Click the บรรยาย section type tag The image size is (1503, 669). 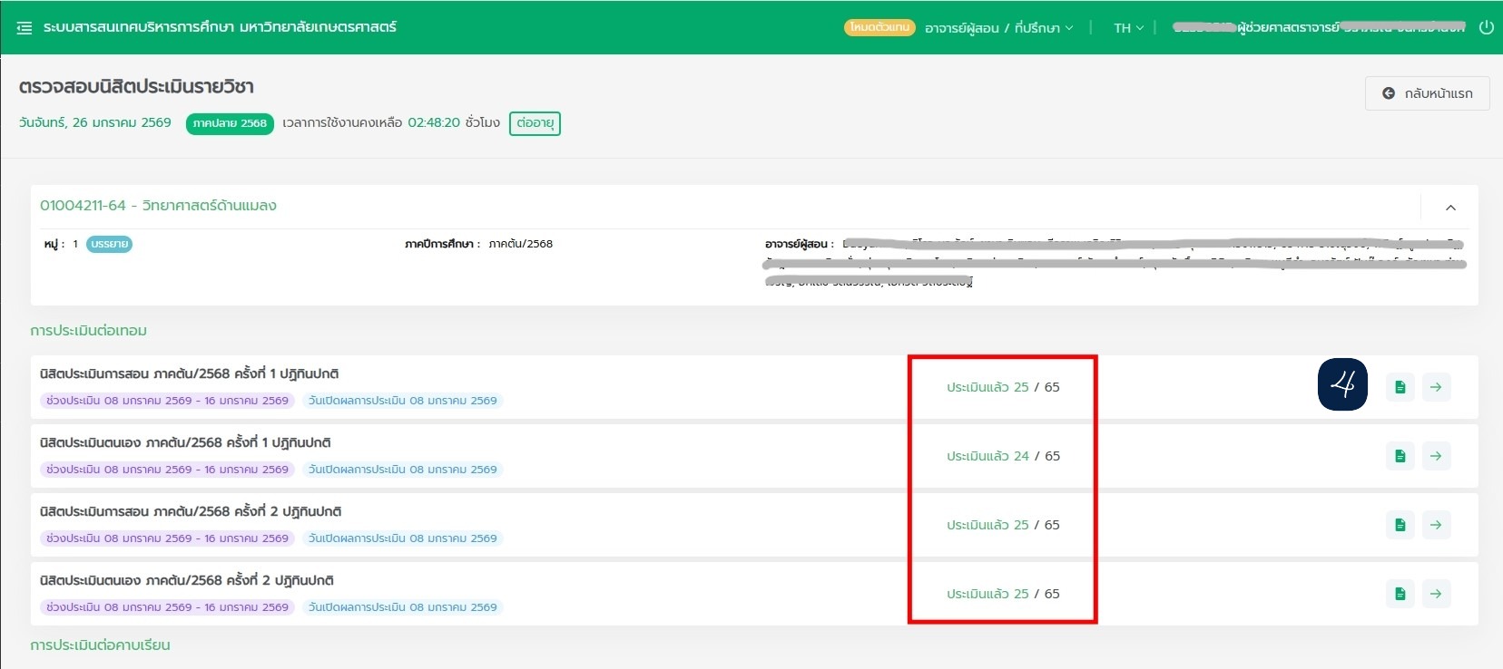point(109,244)
